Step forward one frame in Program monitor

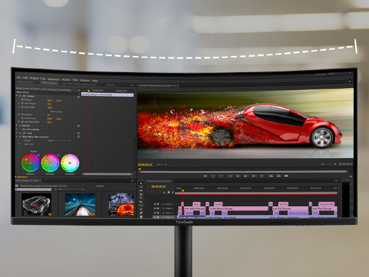[254, 176]
